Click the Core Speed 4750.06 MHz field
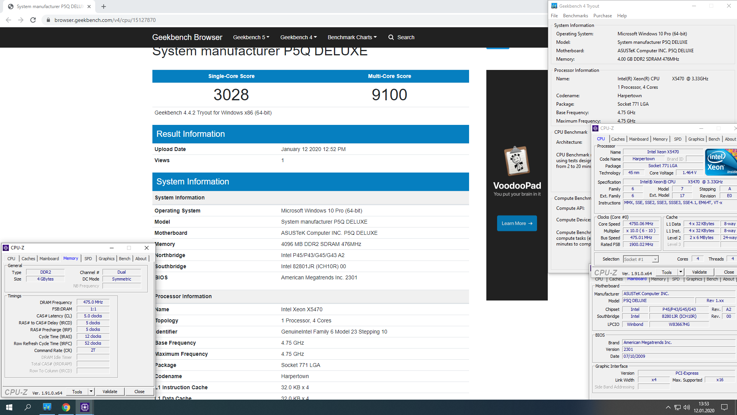 pos(641,224)
